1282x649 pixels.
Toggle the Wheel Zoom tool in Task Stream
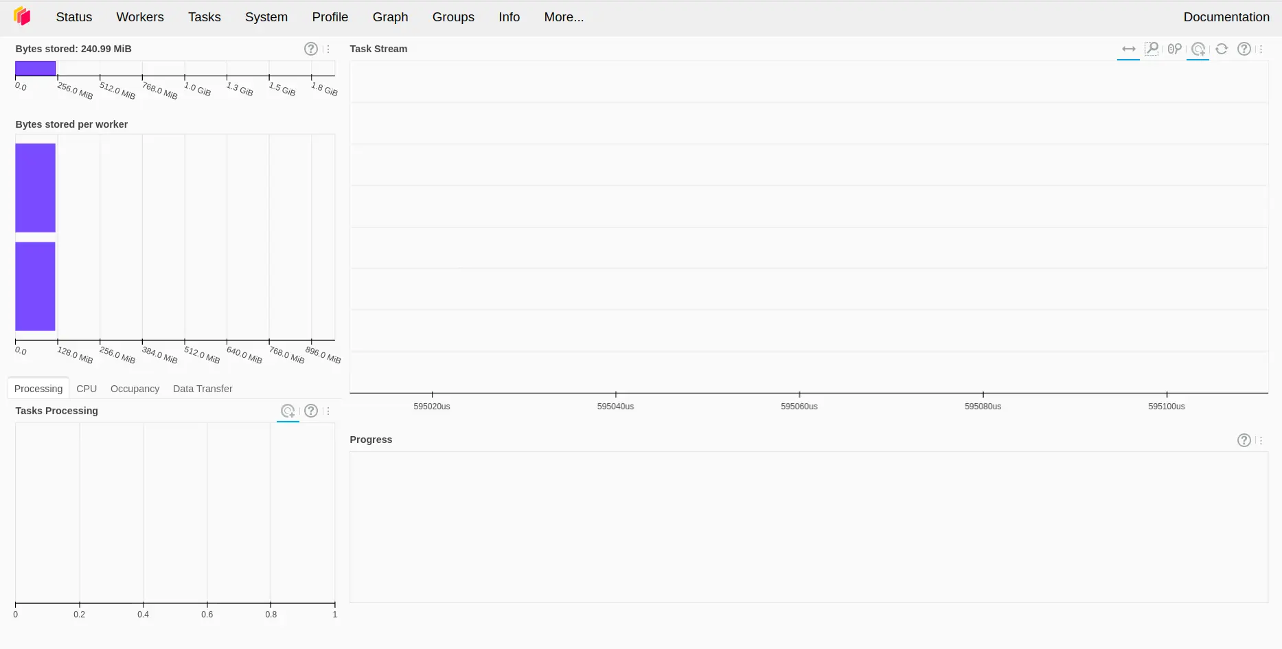(1175, 49)
